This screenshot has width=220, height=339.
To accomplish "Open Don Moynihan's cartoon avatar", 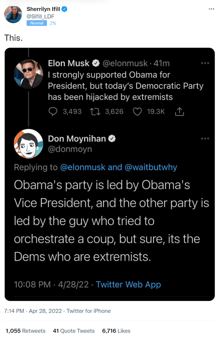I will click(x=28, y=144).
